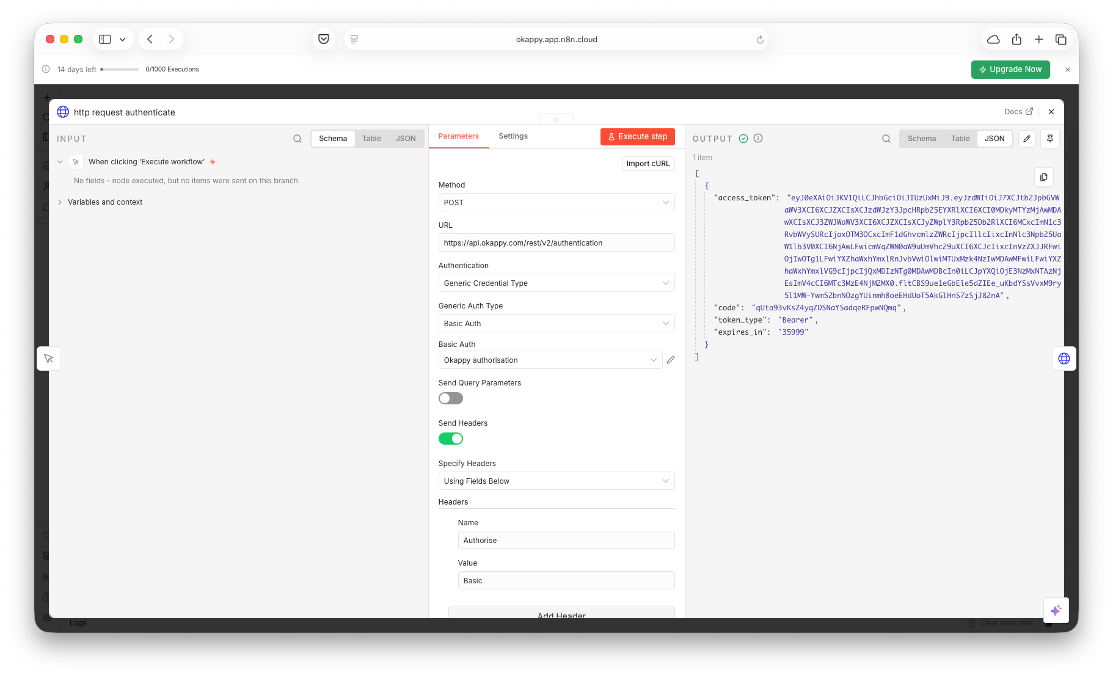Switch OUTPUT view to Schema
This screenshot has width=1113, height=678.
pos(922,139)
